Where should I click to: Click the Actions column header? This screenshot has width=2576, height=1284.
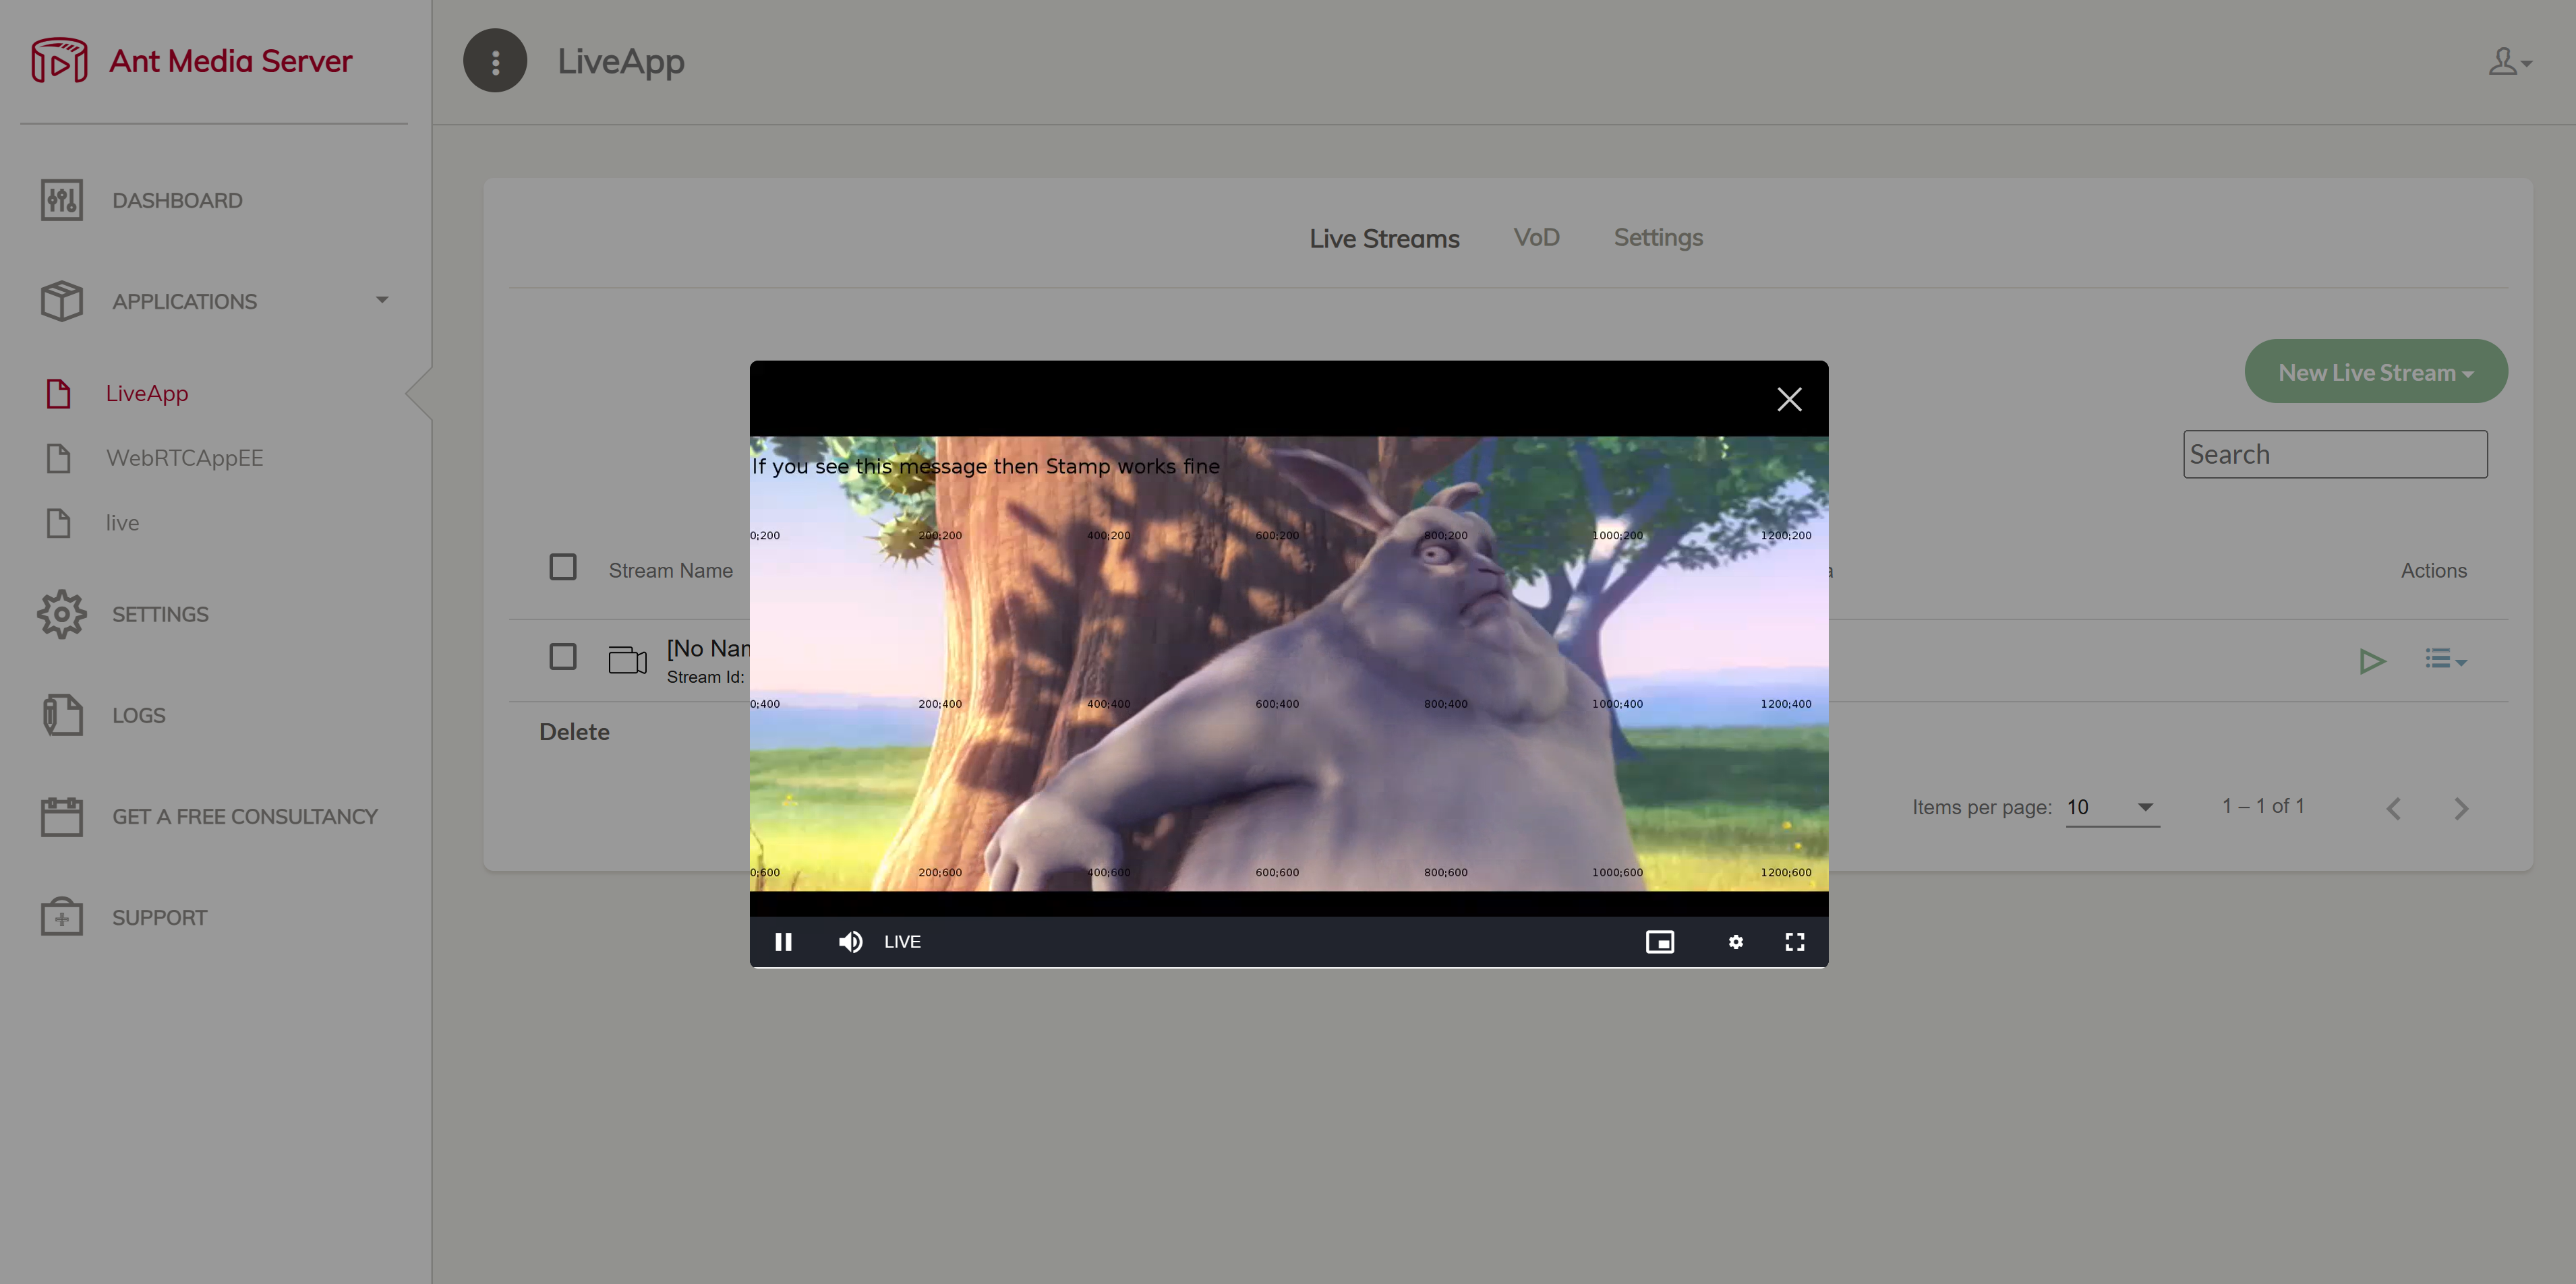[x=2434, y=571]
